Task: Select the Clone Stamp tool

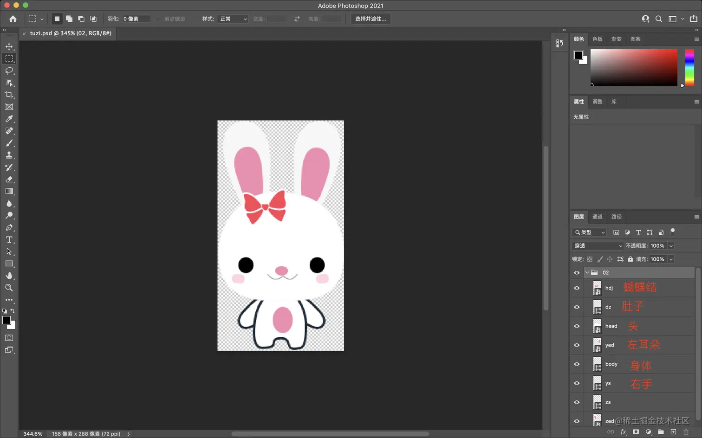Action: pyautogui.click(x=9, y=155)
